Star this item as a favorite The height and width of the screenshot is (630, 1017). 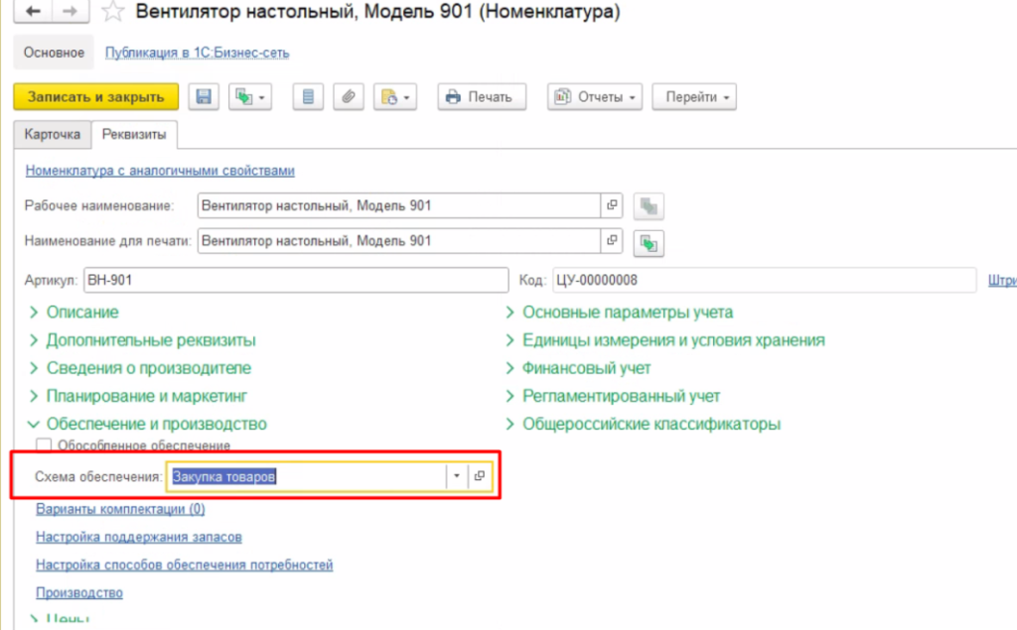[x=114, y=13]
